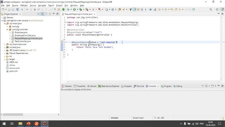
Task: Collapse the springboot-web-sample project node
Action: click(x=2, y=20)
